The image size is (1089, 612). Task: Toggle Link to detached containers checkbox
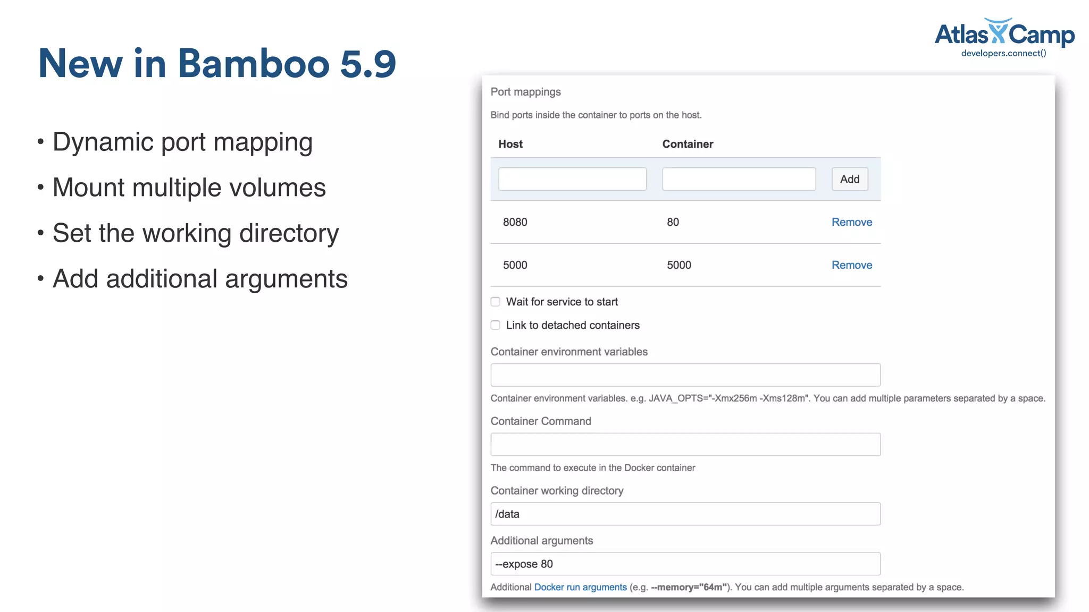point(495,325)
